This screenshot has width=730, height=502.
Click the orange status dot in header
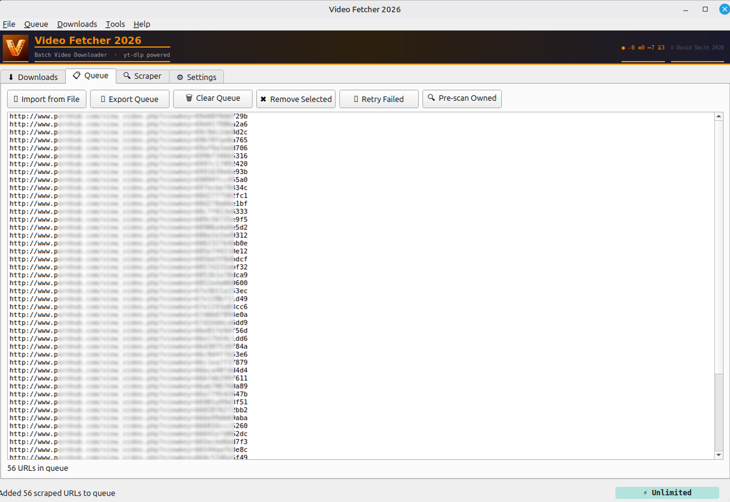click(623, 48)
